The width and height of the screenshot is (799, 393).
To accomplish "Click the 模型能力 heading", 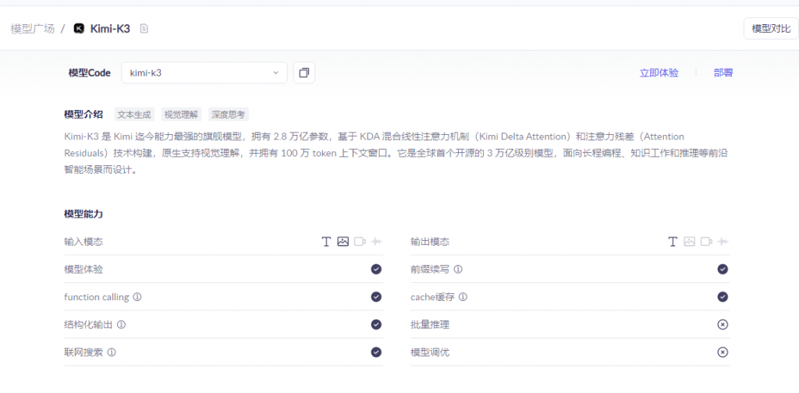I will click(x=83, y=214).
